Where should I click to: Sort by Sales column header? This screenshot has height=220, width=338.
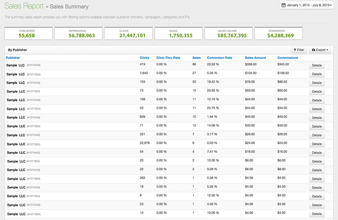[x=196, y=58]
